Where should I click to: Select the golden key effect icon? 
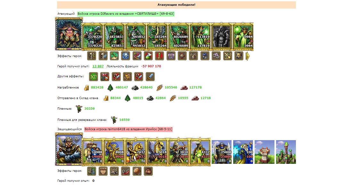point(114,56)
